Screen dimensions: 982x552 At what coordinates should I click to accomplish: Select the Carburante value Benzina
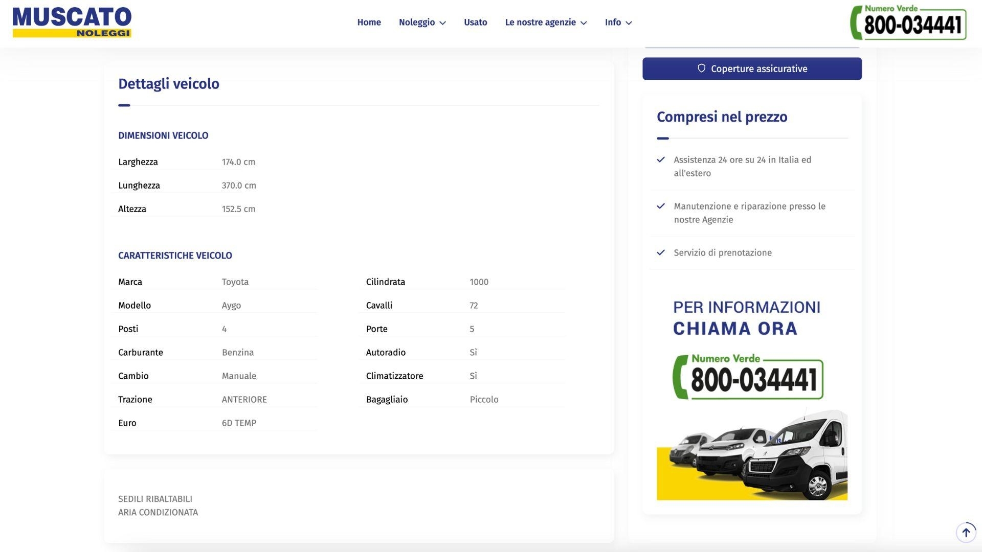[x=238, y=353]
